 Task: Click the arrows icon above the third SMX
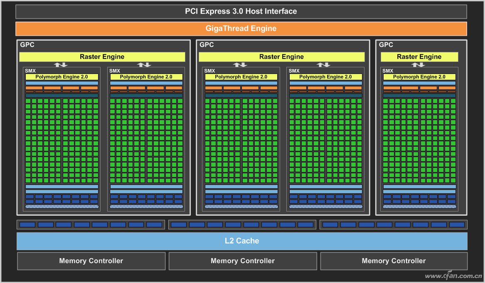tap(240, 65)
